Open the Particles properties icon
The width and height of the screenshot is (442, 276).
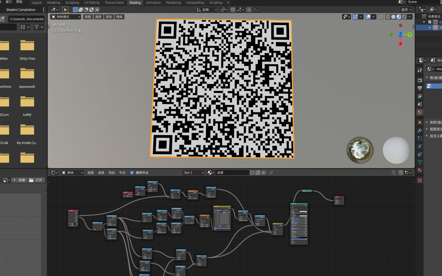[420, 138]
